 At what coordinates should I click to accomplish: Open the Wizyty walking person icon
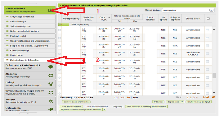point(51,101)
